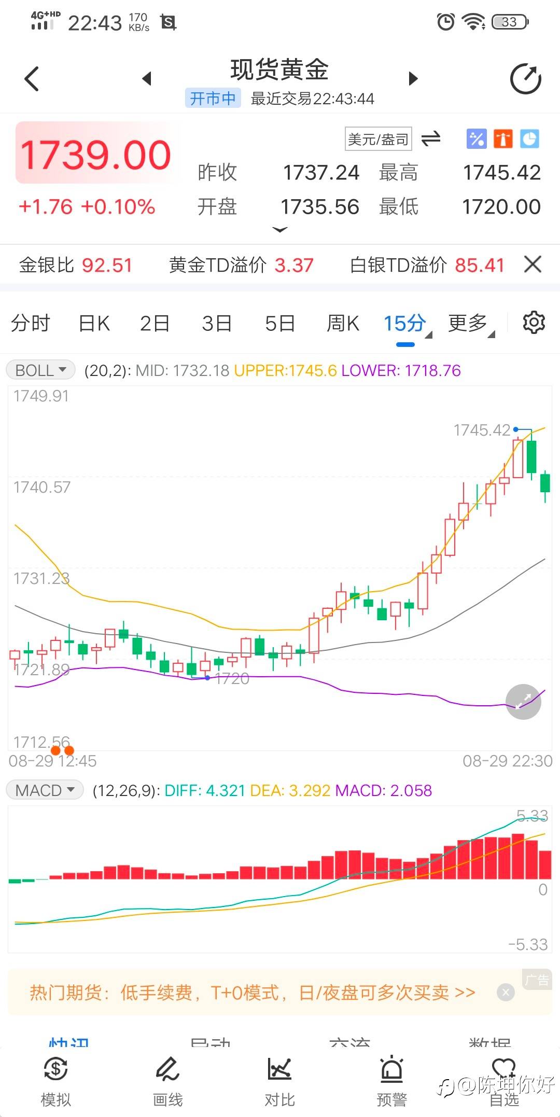Screen dimensions: 560x1117
Task: Open the MACD indicator dropdown
Action: tap(45, 790)
